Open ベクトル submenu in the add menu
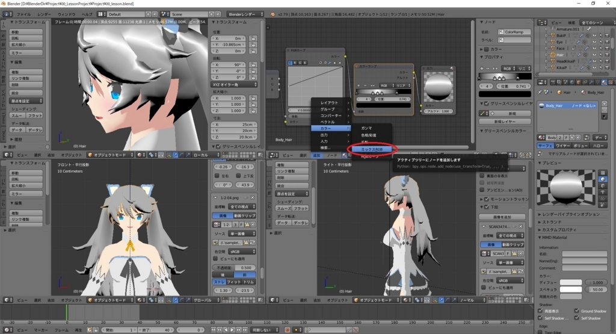The image size is (616, 334). 331,122
